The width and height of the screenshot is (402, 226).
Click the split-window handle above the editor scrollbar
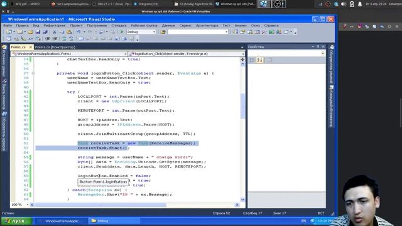pos(242,59)
